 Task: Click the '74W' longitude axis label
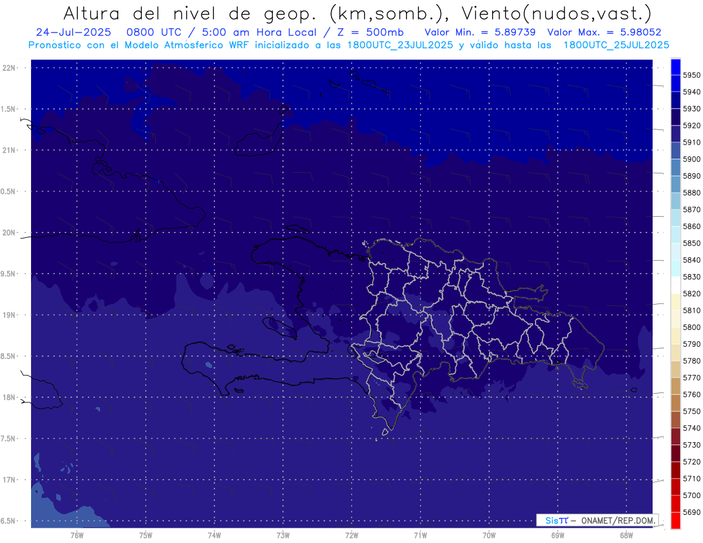point(214,535)
